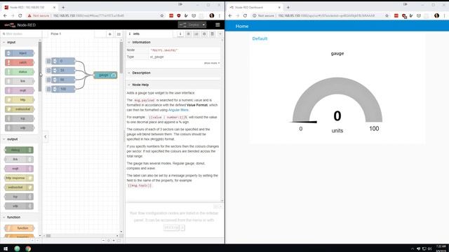Select the http response node
Screen dimensions: 449x252
[x=19, y=178]
